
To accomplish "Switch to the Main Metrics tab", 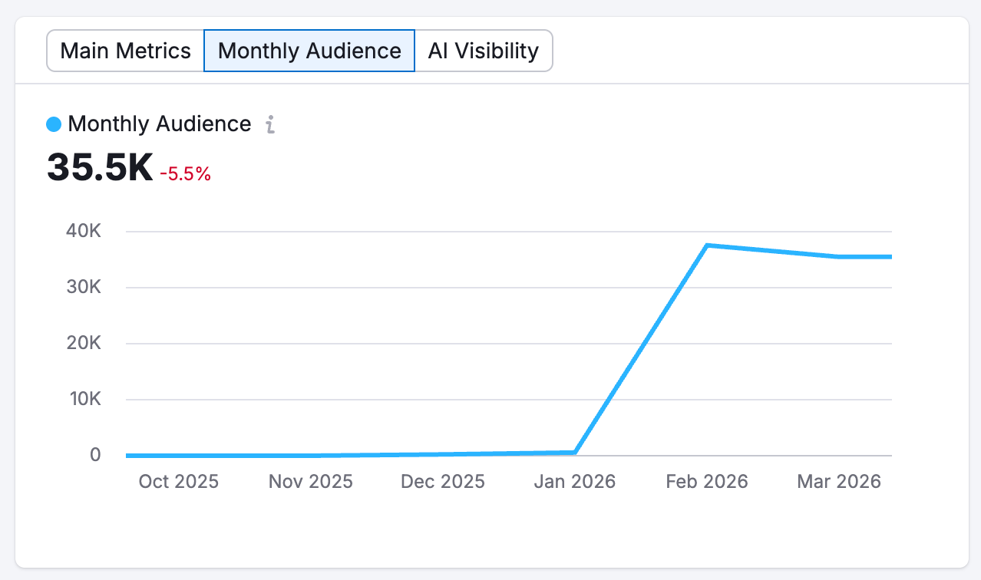I will 126,51.
